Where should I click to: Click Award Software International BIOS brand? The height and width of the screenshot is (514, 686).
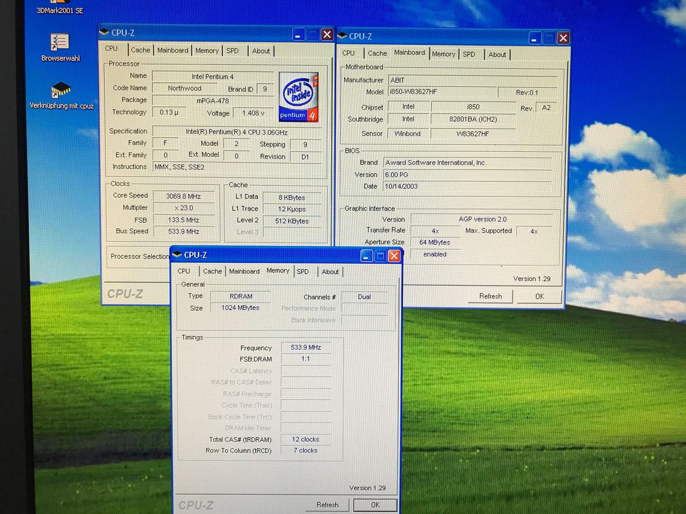[x=467, y=163]
